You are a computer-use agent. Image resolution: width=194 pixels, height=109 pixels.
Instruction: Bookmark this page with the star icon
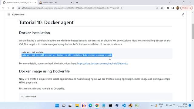tap(162, 8)
